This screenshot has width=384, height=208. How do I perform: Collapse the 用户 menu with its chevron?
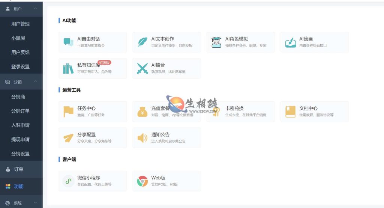(x=36, y=9)
